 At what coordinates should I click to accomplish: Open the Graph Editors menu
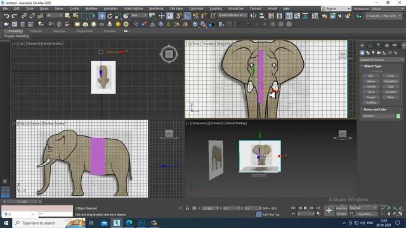[133, 8]
